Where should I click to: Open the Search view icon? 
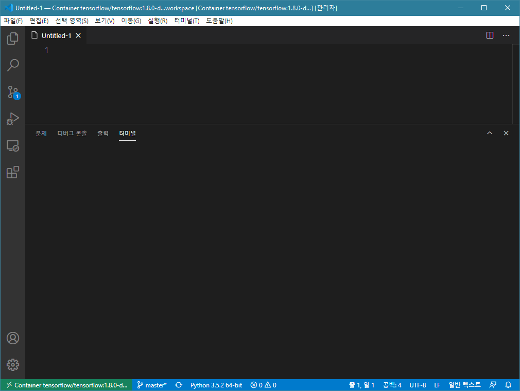coord(12,65)
